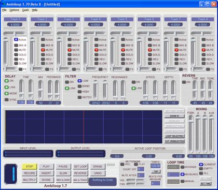Click the MULTIPLY button
Viewport: 218px width, 190px height.
(x=30, y=180)
